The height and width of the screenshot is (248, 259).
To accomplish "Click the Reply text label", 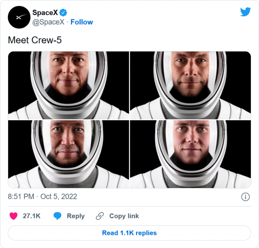I will 75,216.
